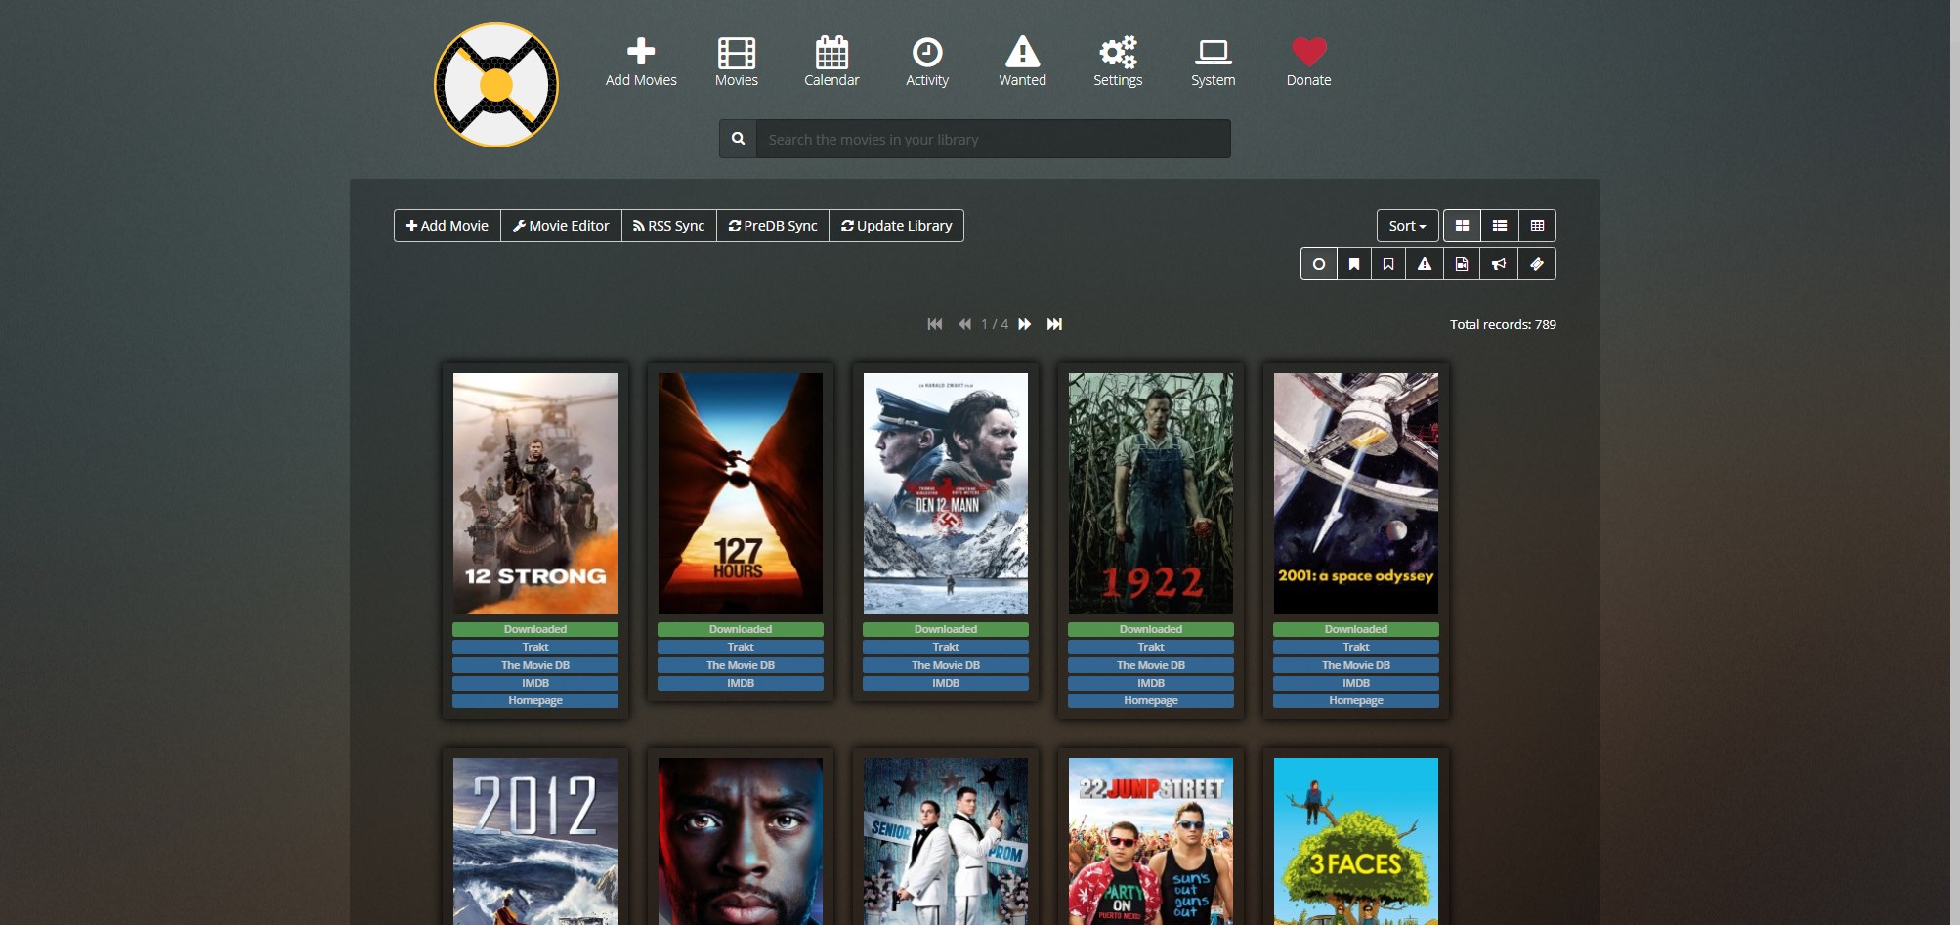Click the Movie Editor button
This screenshot has height=925, width=1960.
(561, 226)
